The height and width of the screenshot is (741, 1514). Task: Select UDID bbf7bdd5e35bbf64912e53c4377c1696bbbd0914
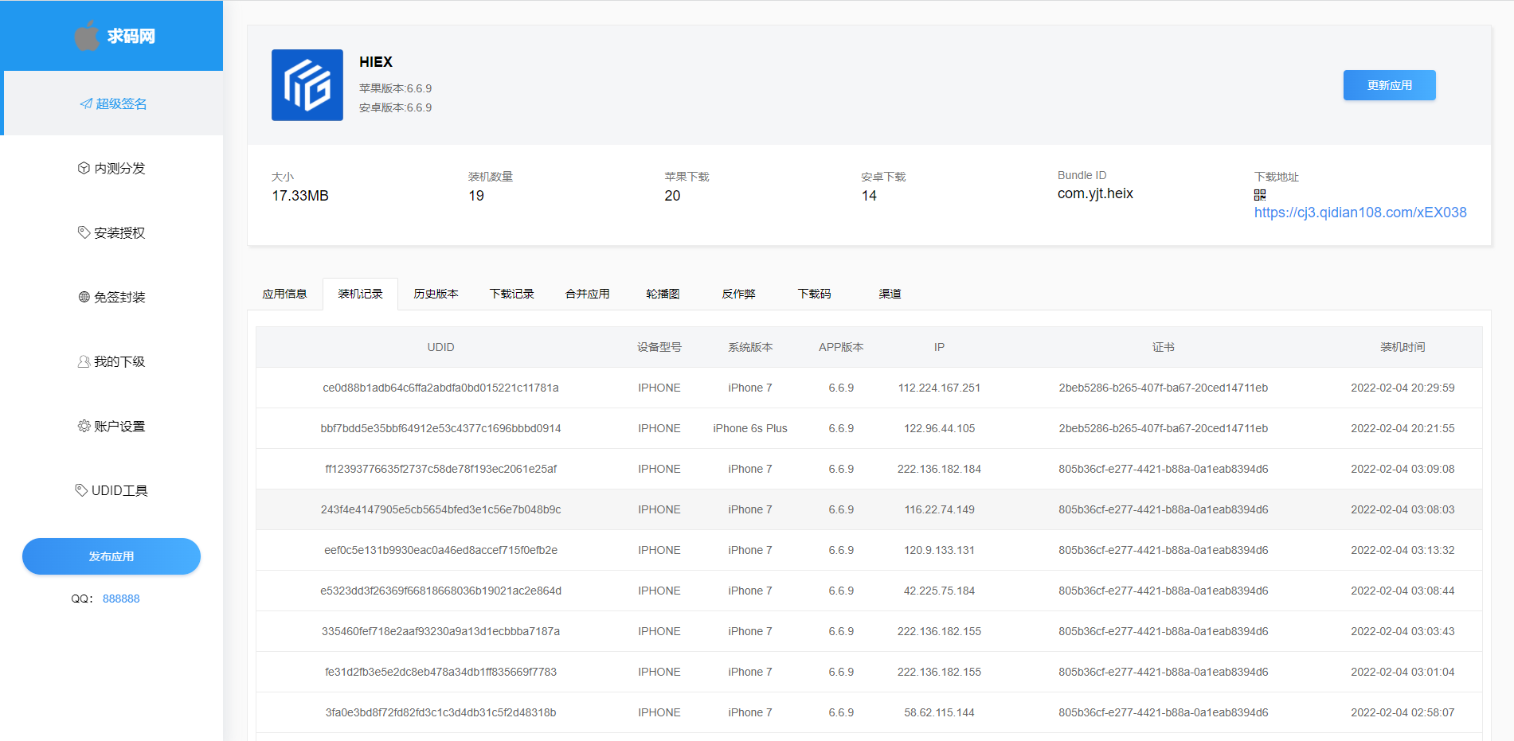point(440,428)
